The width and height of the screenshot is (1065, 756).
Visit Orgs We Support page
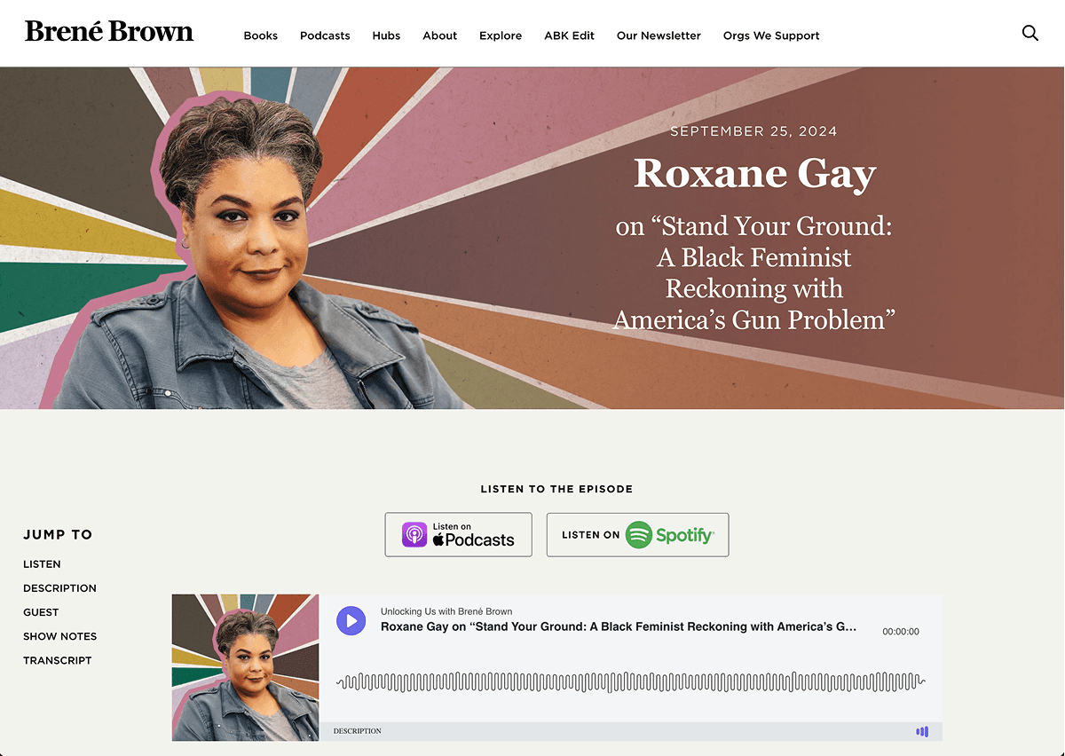(771, 36)
